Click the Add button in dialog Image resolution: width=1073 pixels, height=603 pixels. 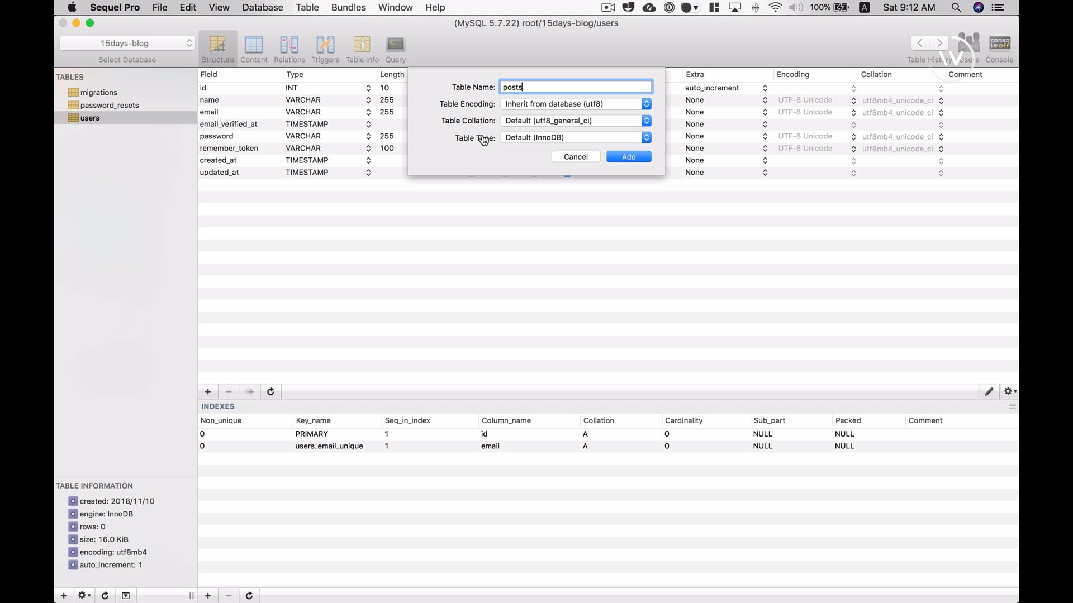pyautogui.click(x=629, y=157)
